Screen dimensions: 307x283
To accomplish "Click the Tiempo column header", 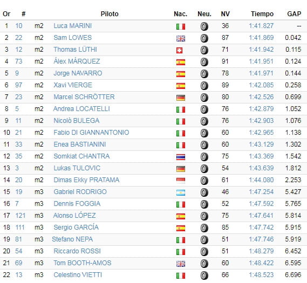I will [x=262, y=14].
